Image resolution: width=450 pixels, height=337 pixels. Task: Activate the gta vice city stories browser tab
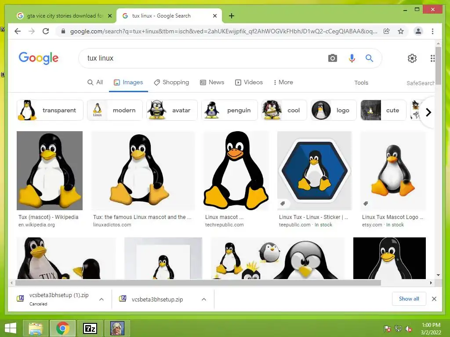(x=64, y=16)
